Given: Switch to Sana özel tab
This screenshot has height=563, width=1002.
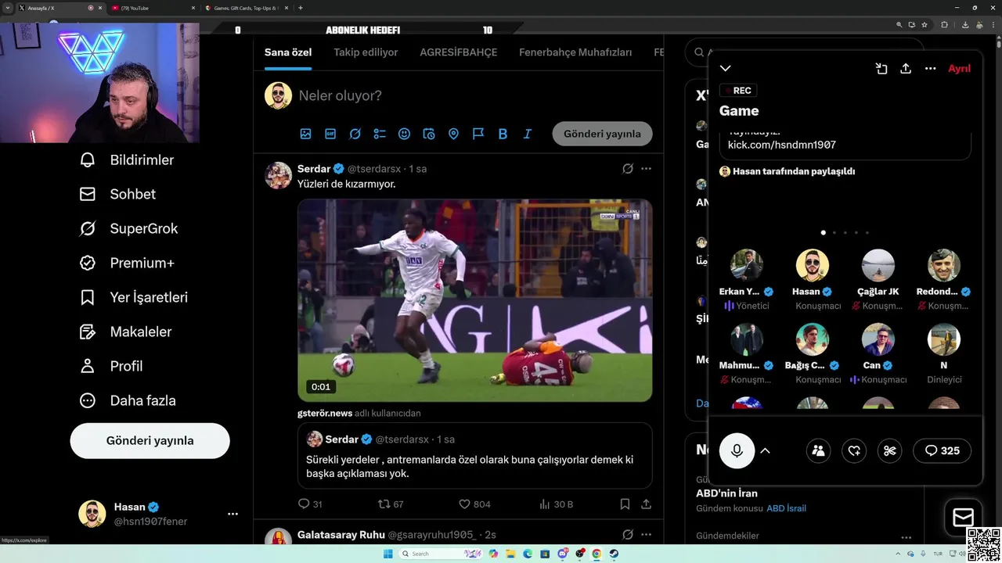Looking at the screenshot, I should tap(288, 52).
